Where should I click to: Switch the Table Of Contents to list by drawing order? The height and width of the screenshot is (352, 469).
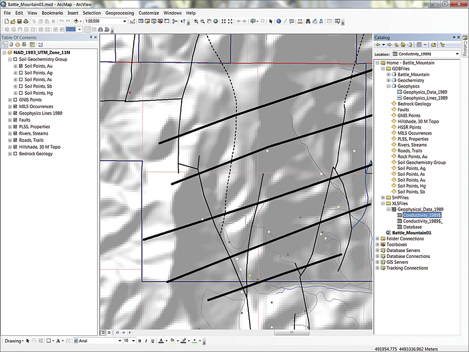[5, 45]
